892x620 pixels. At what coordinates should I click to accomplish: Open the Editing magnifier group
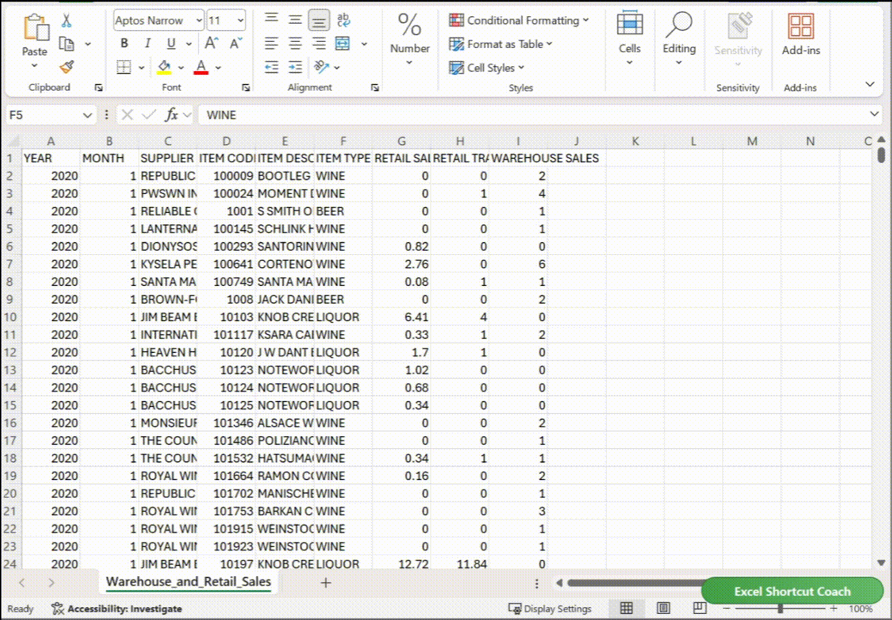click(x=678, y=25)
